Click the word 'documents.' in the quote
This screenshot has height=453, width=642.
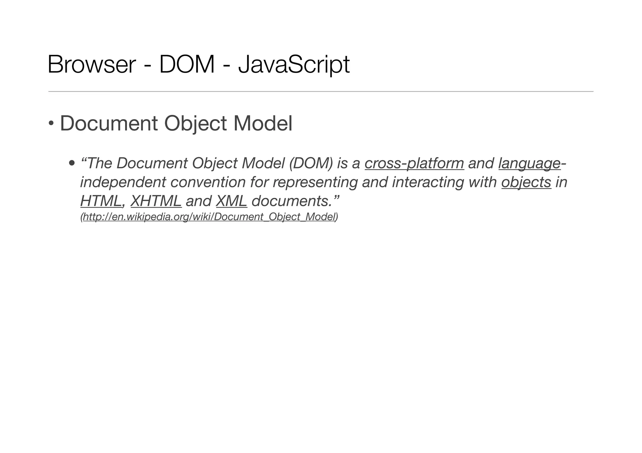pyautogui.click(x=292, y=201)
